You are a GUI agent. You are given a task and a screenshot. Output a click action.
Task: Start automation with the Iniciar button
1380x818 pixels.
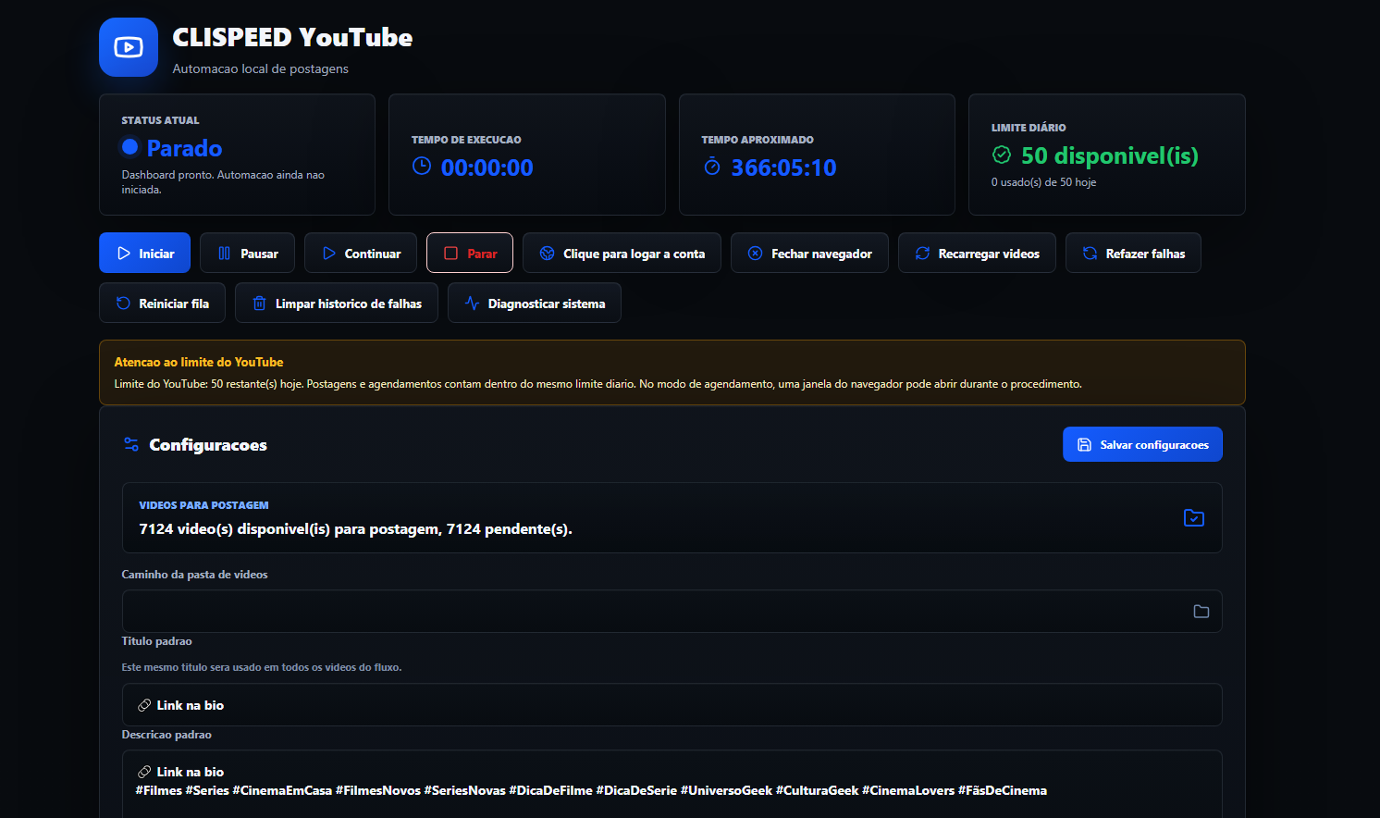coord(144,253)
